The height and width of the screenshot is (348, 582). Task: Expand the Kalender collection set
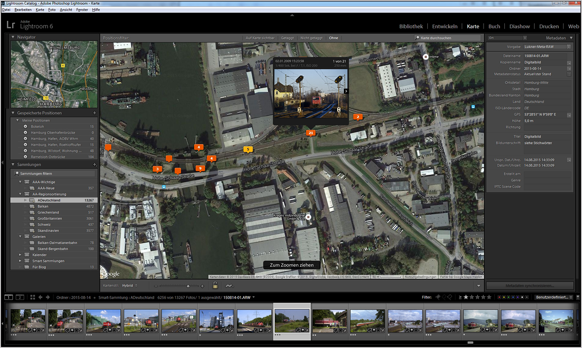(x=20, y=255)
